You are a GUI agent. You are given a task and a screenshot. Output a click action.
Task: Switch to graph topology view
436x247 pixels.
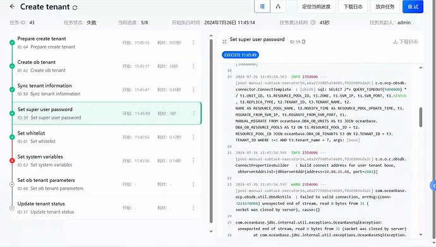coord(278,6)
